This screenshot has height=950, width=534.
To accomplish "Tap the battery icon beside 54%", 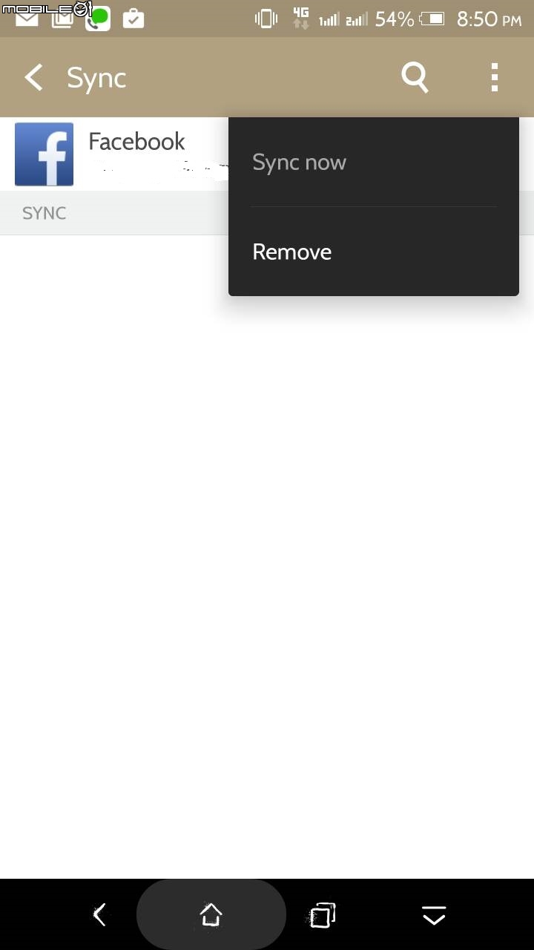I will (432, 19).
